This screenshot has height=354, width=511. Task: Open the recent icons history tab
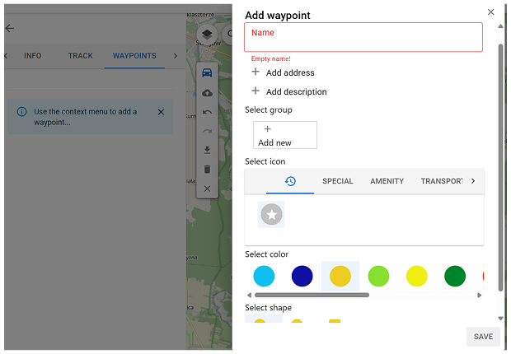click(x=290, y=181)
